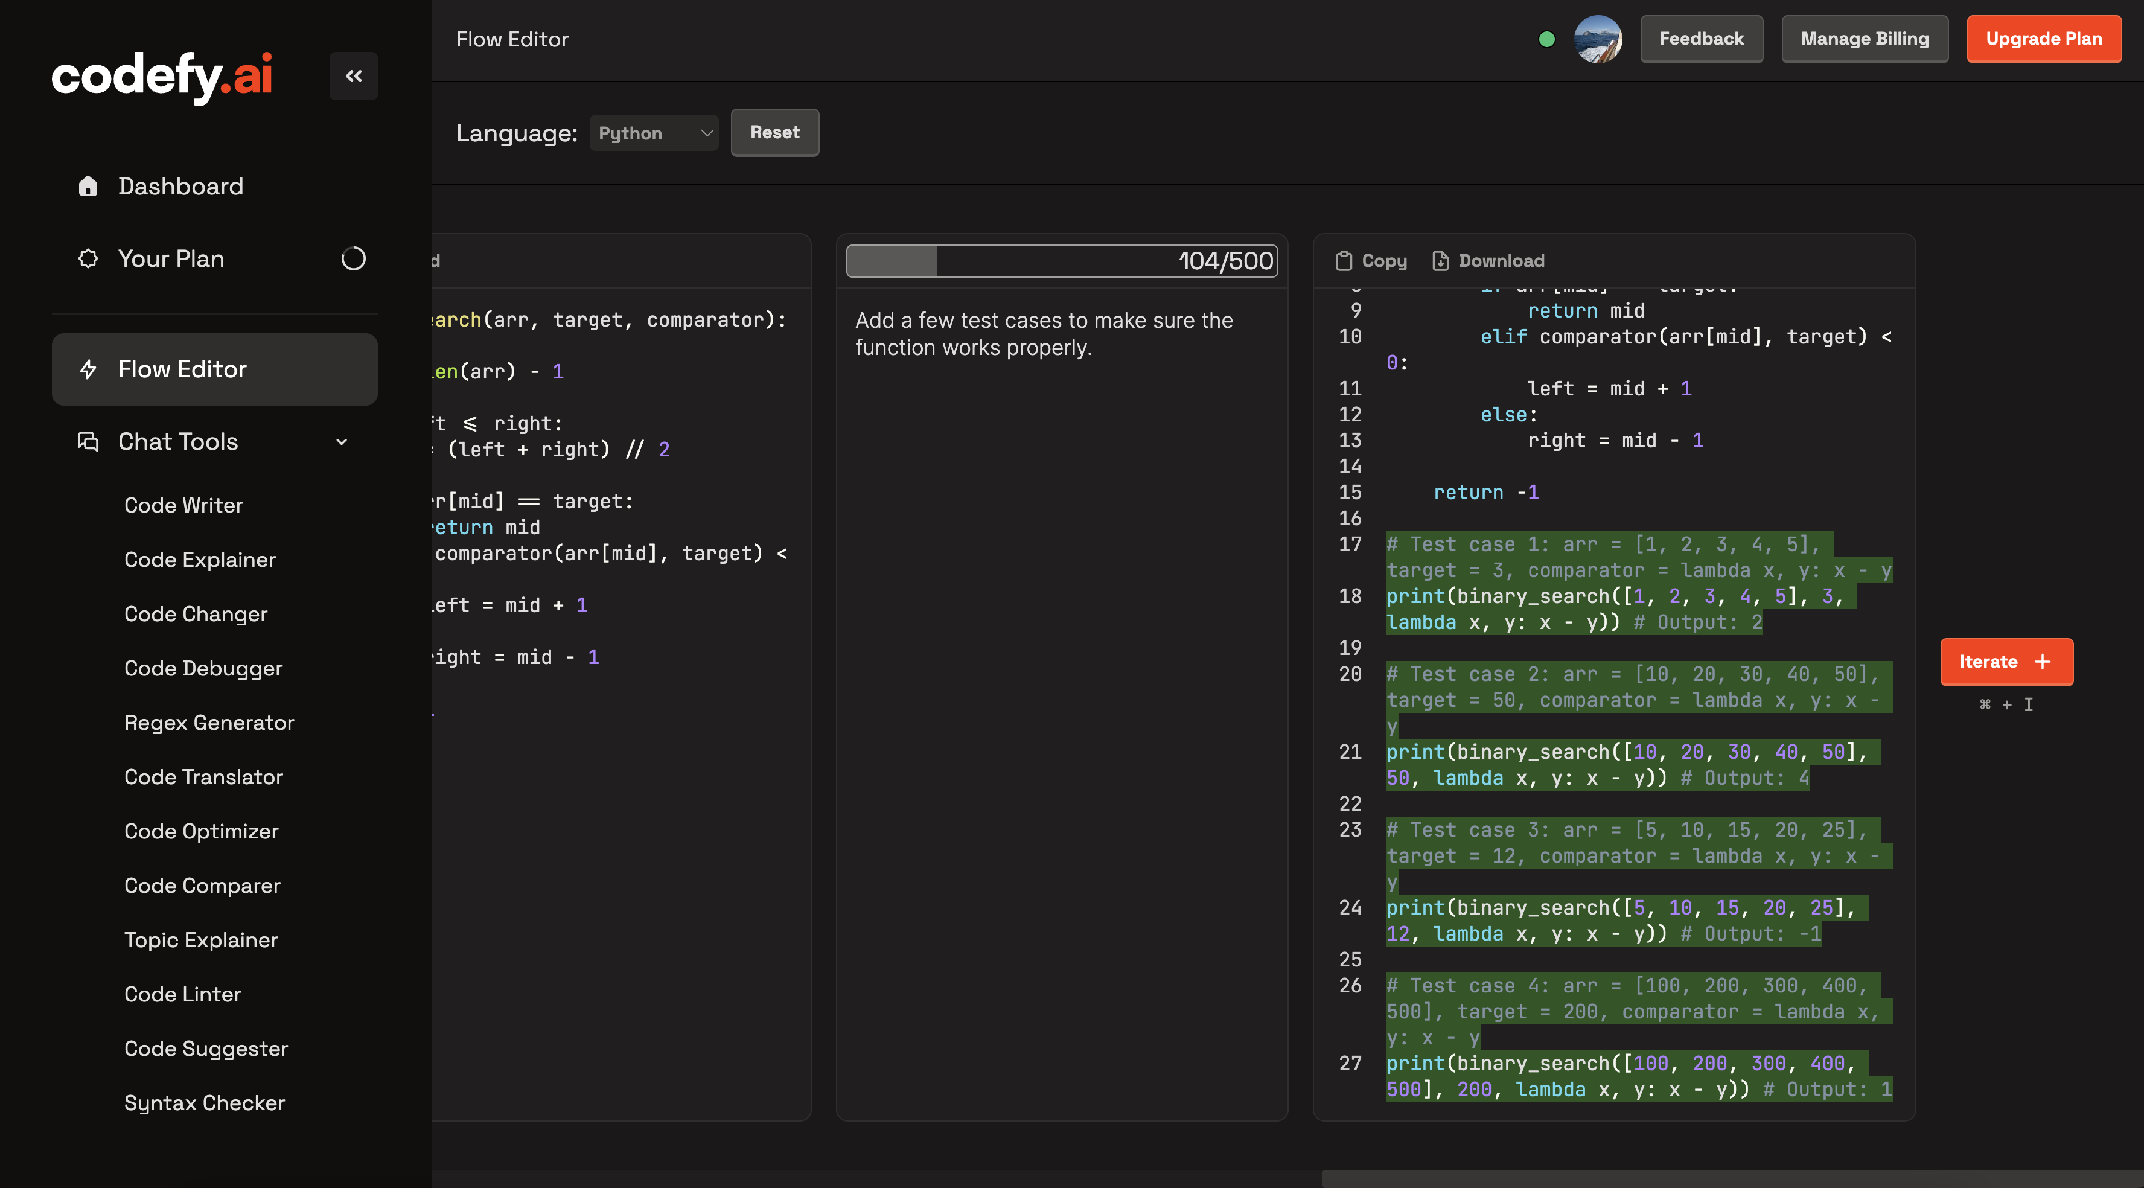Screen dimensions: 2144x1188
Task: Click output line 'return -1'
Action: (1485, 492)
